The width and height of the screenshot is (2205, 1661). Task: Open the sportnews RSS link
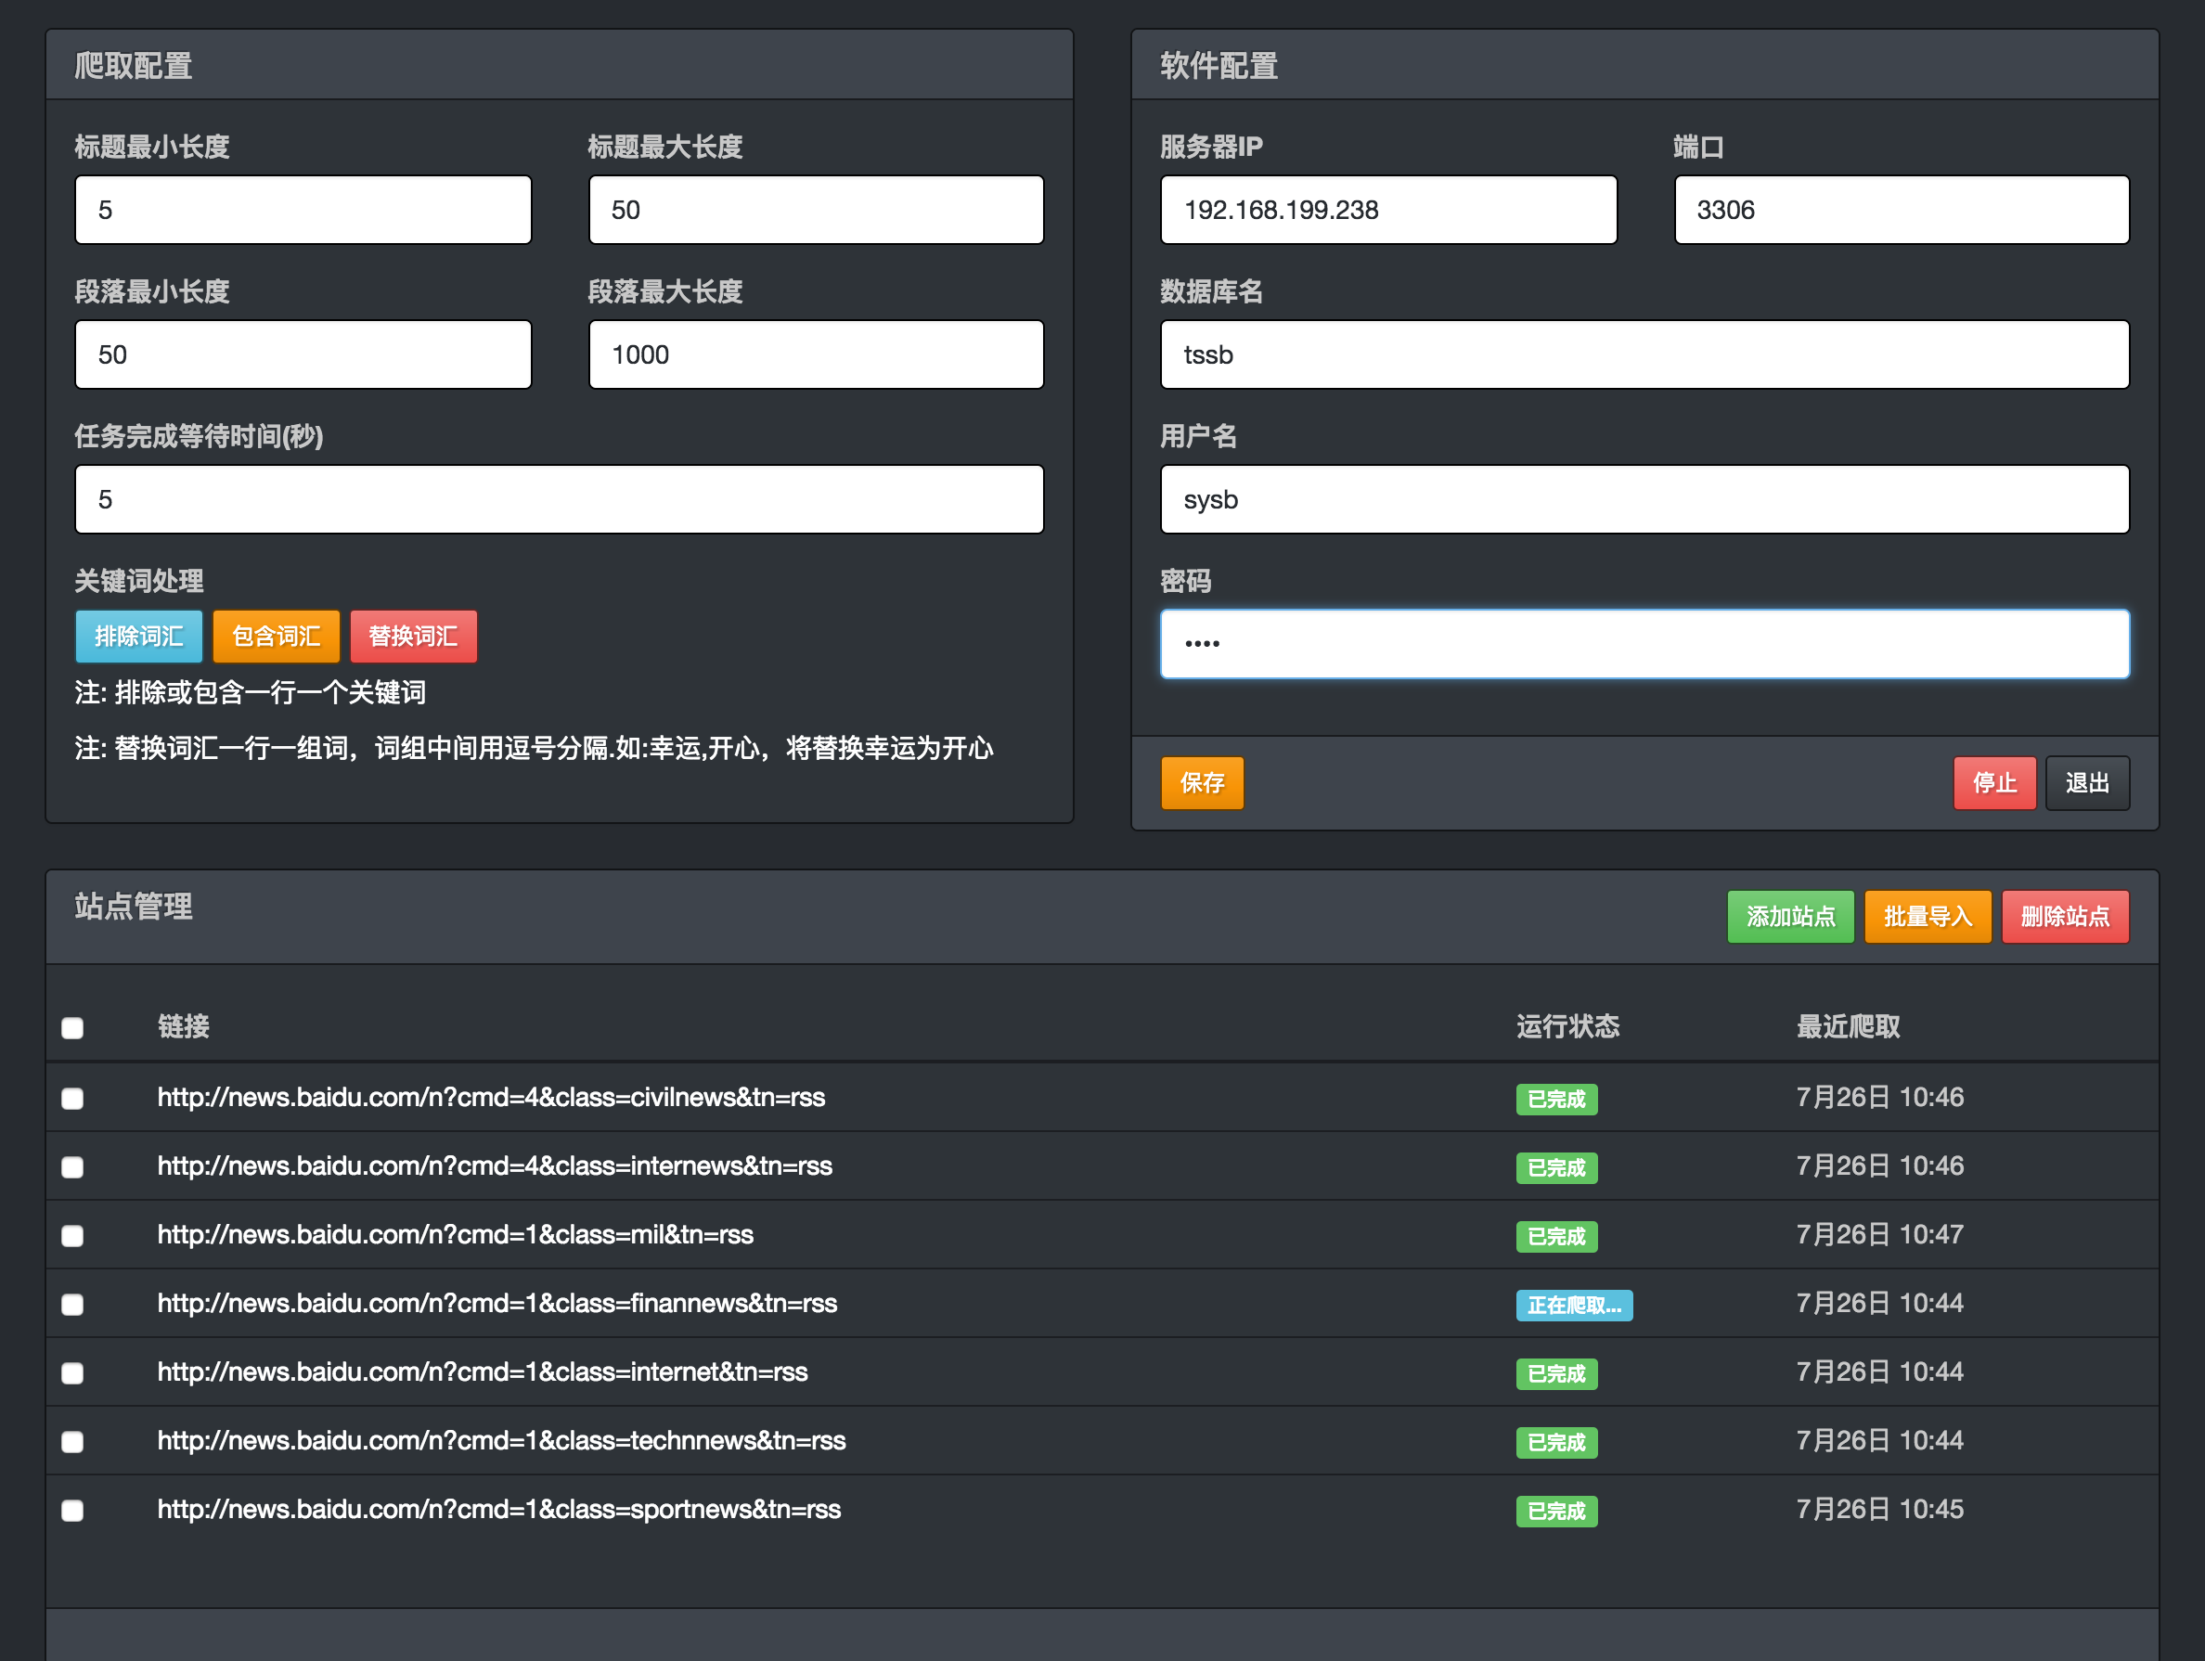click(x=499, y=1511)
